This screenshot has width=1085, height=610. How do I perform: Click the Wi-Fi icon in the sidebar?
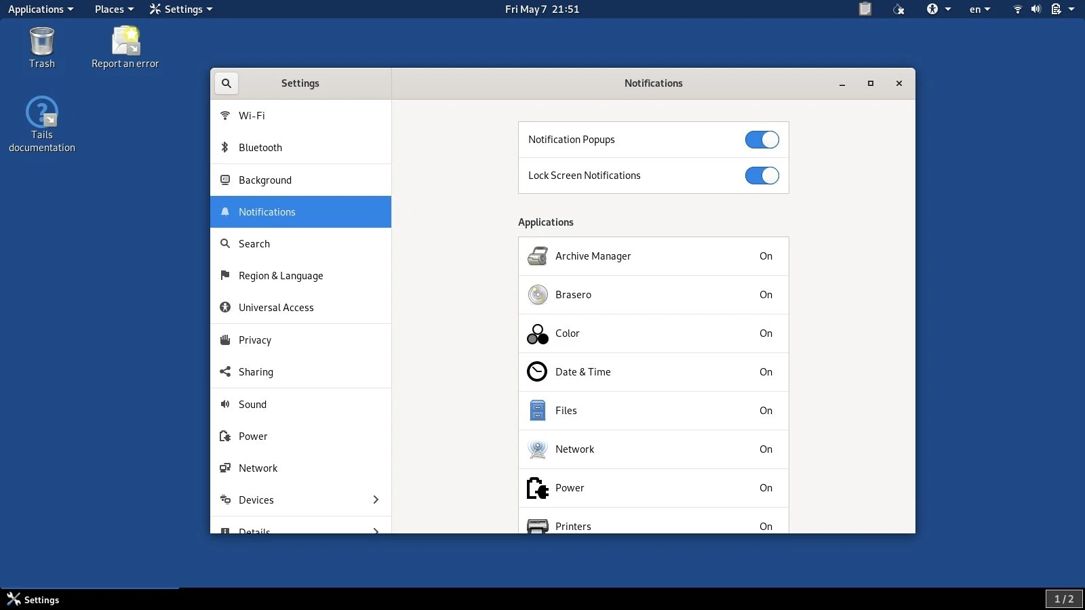click(225, 116)
